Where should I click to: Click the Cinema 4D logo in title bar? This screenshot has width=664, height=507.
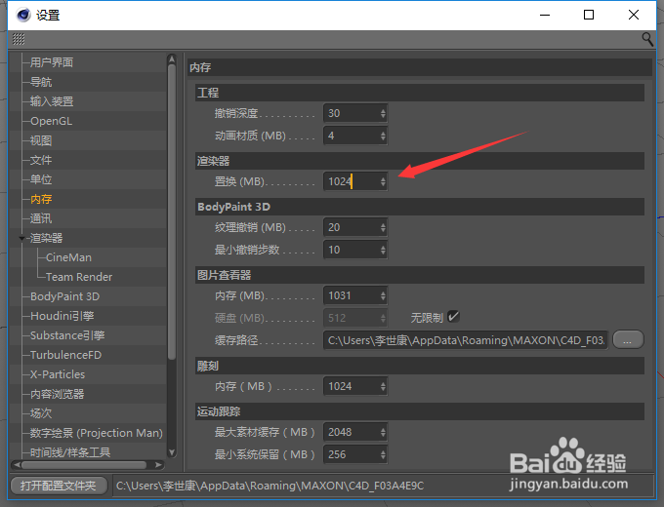pos(23,15)
